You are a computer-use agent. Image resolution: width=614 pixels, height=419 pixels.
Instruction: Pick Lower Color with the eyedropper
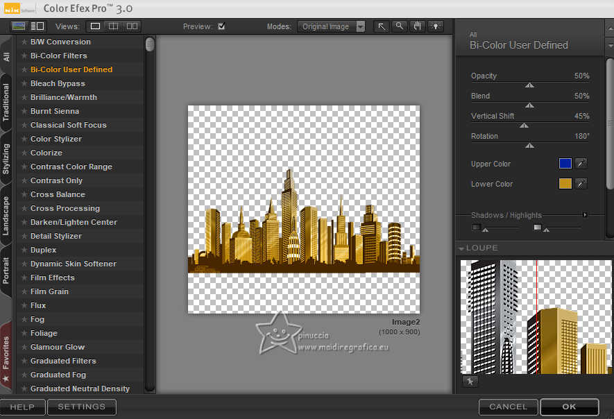click(581, 184)
